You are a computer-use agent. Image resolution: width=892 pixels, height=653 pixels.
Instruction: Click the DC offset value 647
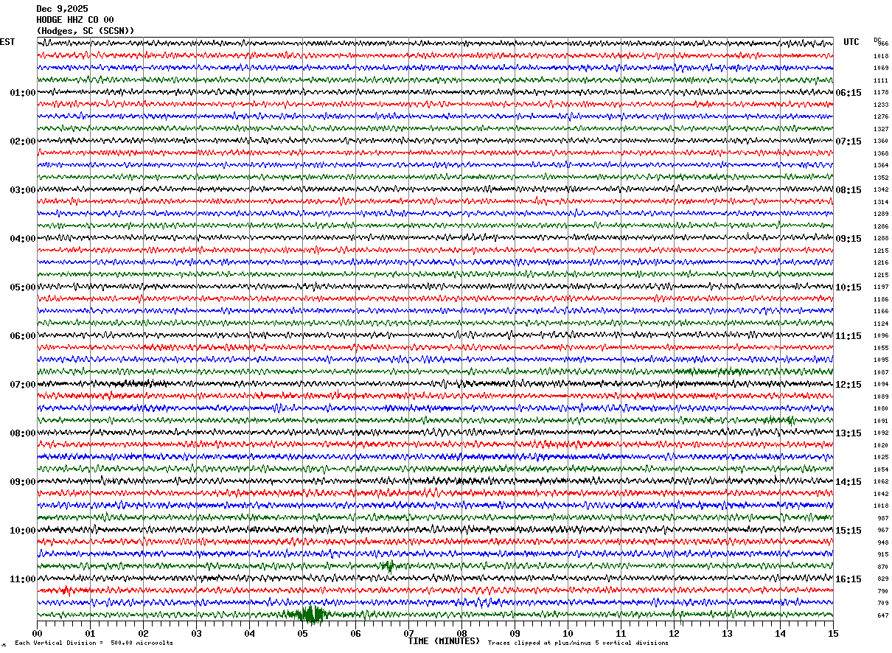(x=883, y=615)
